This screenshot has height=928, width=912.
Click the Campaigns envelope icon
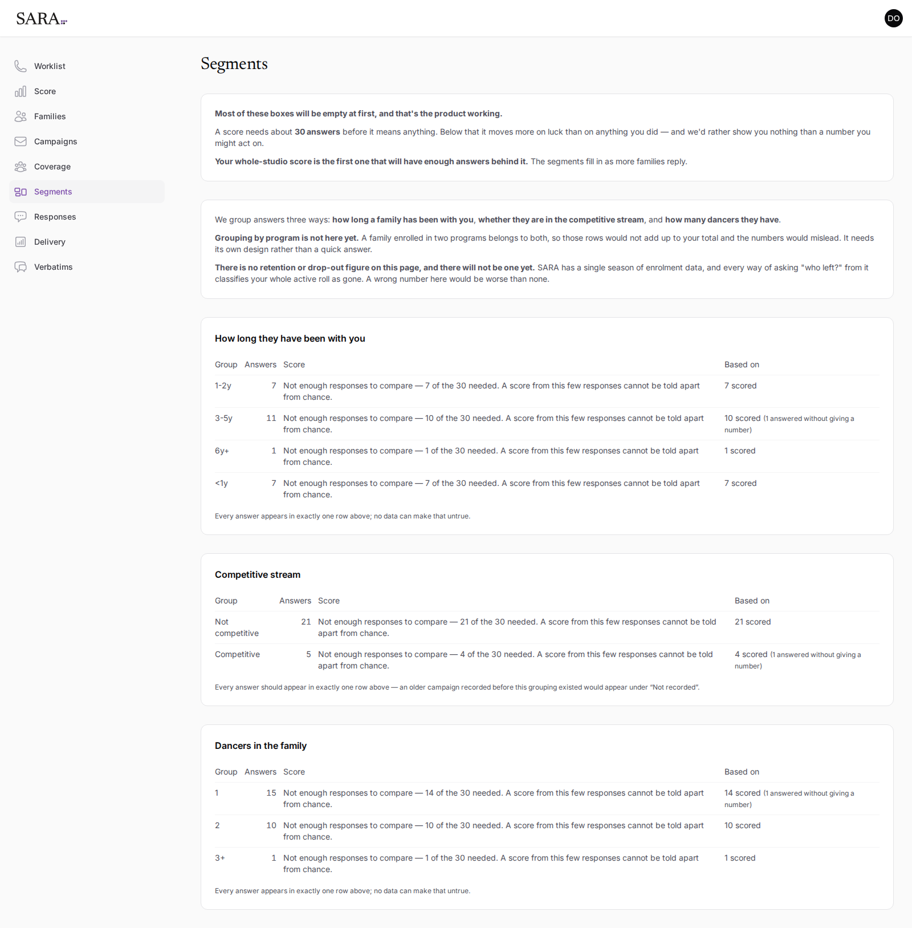(x=21, y=141)
